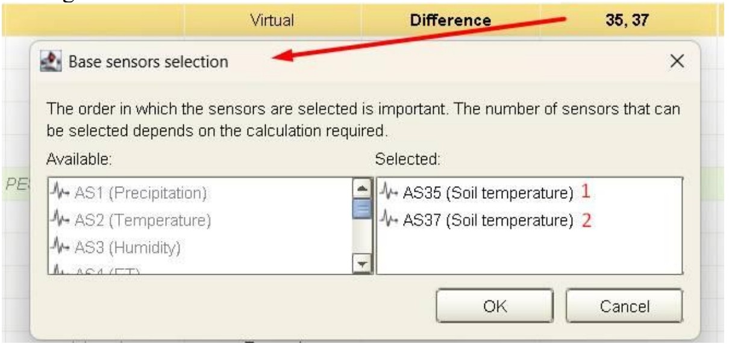This screenshot has height=344, width=729.
Task: Click the Available list scrollbar thumb
Action: pyautogui.click(x=362, y=209)
